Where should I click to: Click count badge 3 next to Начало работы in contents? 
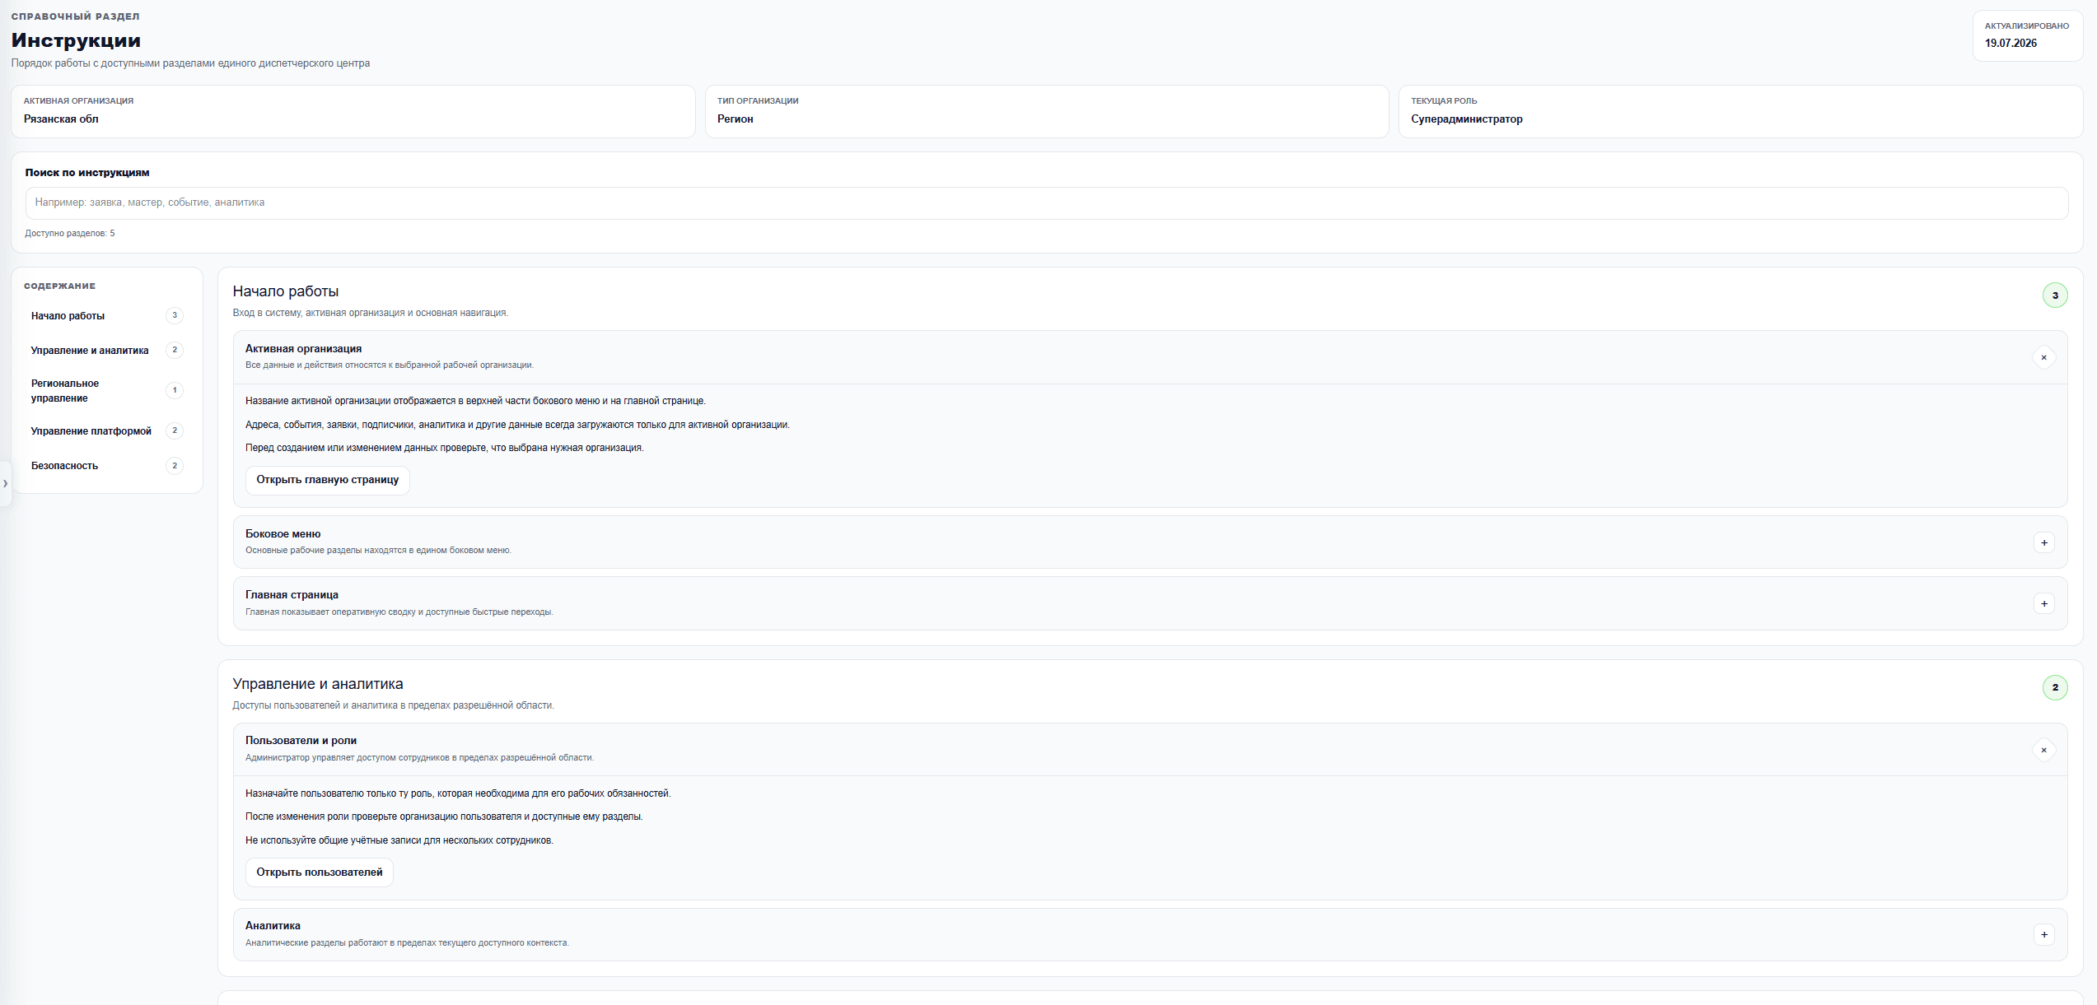pyautogui.click(x=175, y=315)
